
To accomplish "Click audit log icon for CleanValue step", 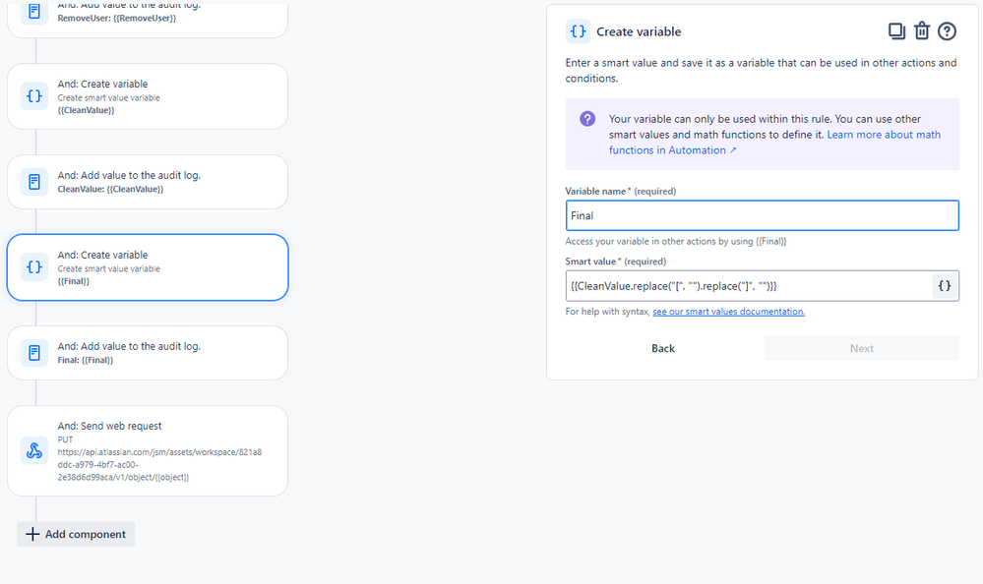I will [x=34, y=182].
